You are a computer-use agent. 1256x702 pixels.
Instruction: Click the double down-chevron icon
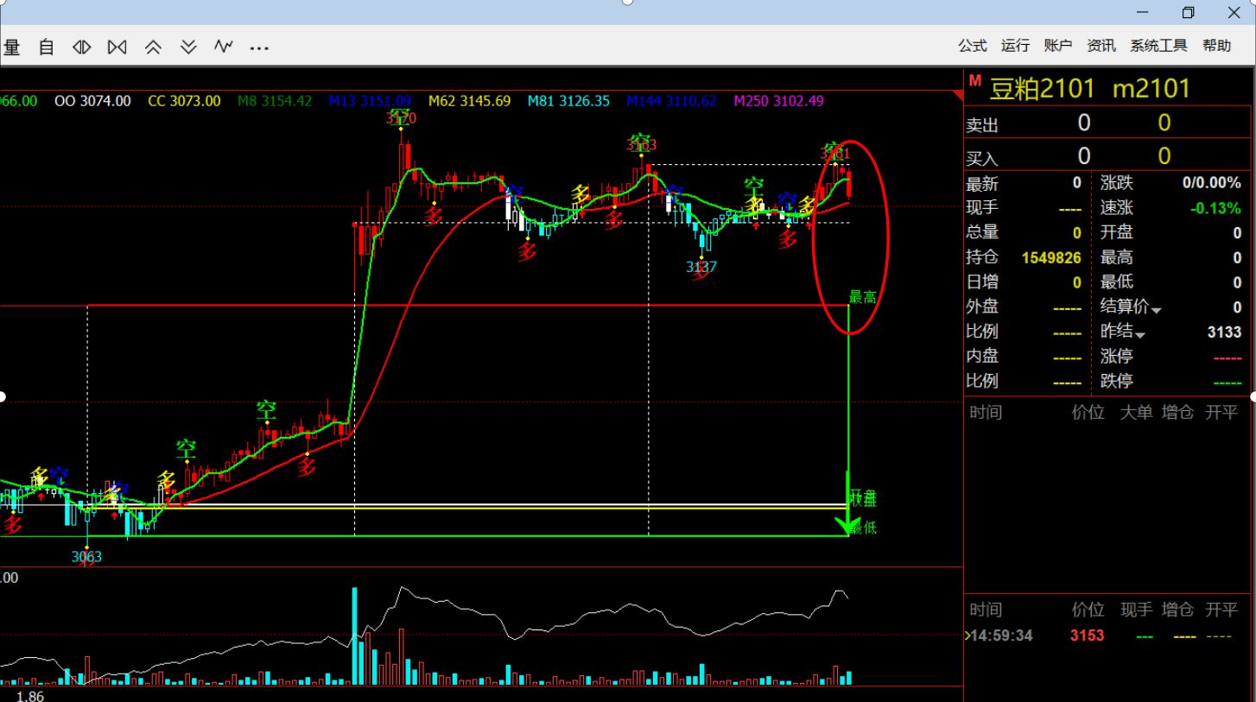(188, 47)
